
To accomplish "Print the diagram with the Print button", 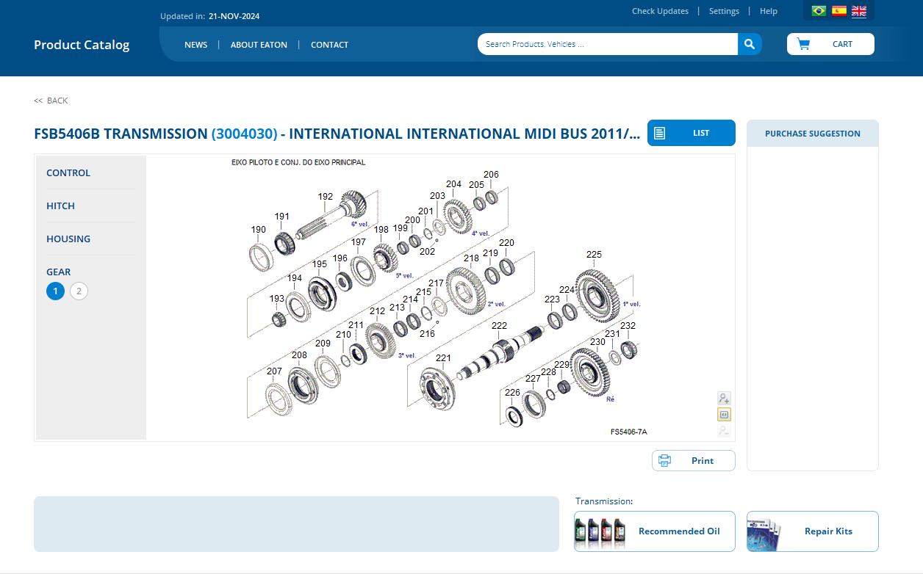I will point(693,460).
